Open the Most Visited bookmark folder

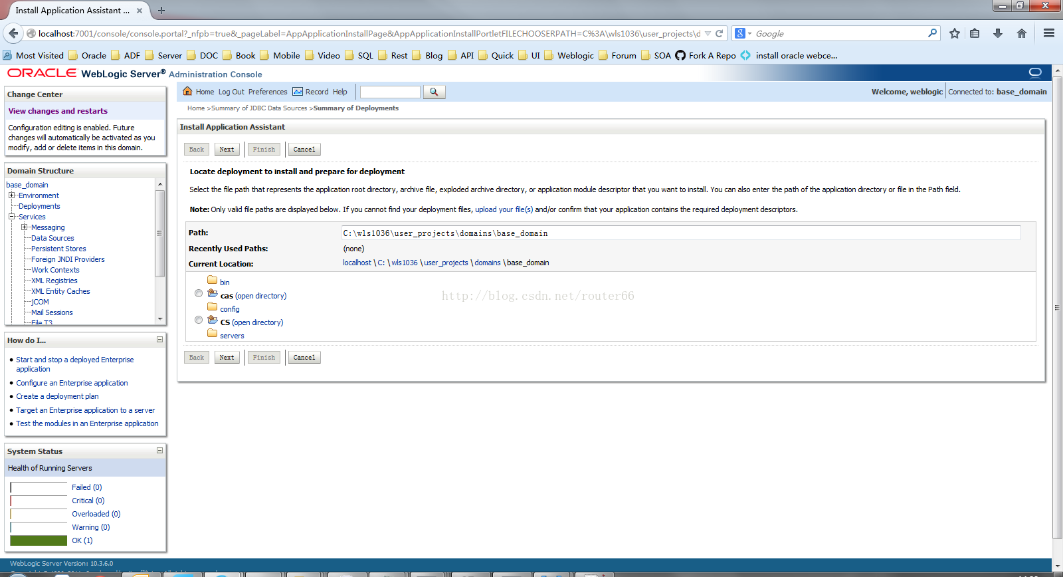point(33,55)
